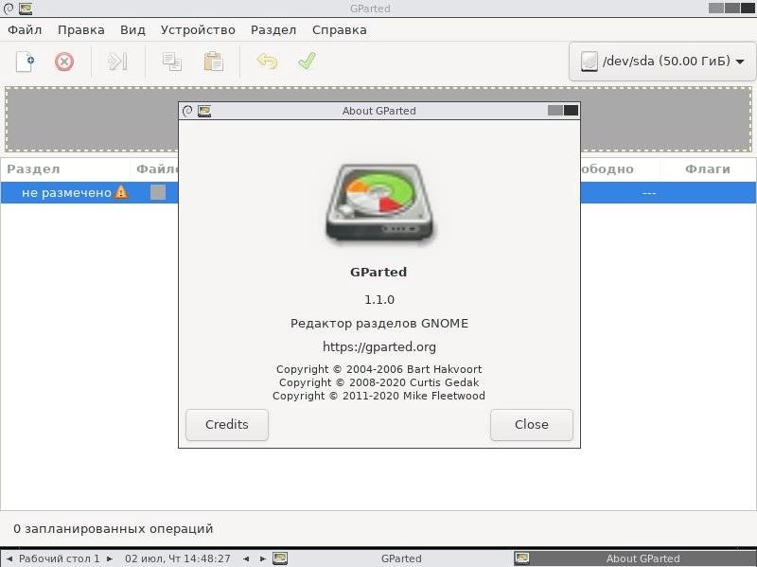Click the taskbar right arrow after the clock

tap(263, 558)
